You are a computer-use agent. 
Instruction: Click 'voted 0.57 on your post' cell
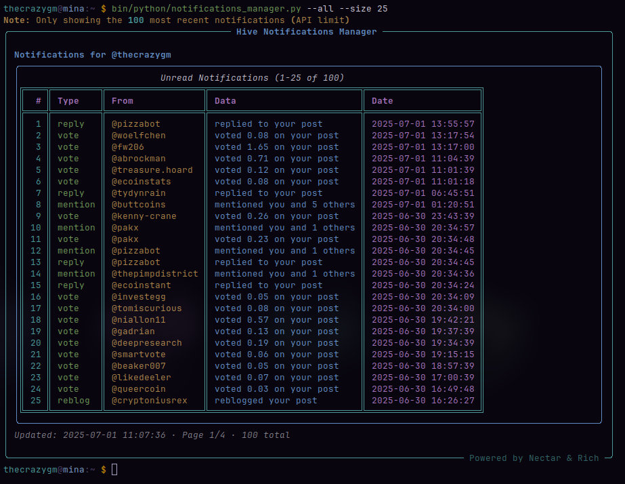[277, 320]
